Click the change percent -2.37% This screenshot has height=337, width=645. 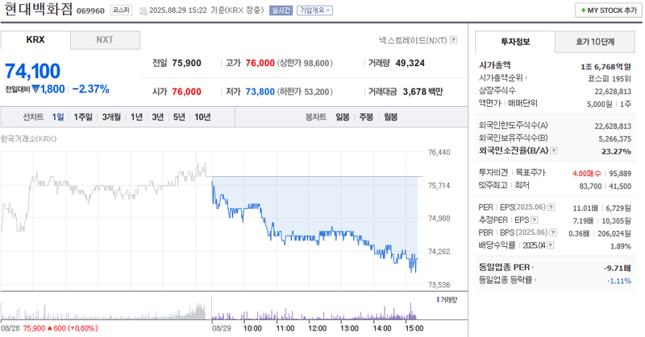pyautogui.click(x=91, y=89)
